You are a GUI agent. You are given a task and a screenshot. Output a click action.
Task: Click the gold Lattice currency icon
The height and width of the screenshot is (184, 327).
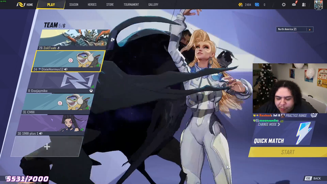coord(241,5)
